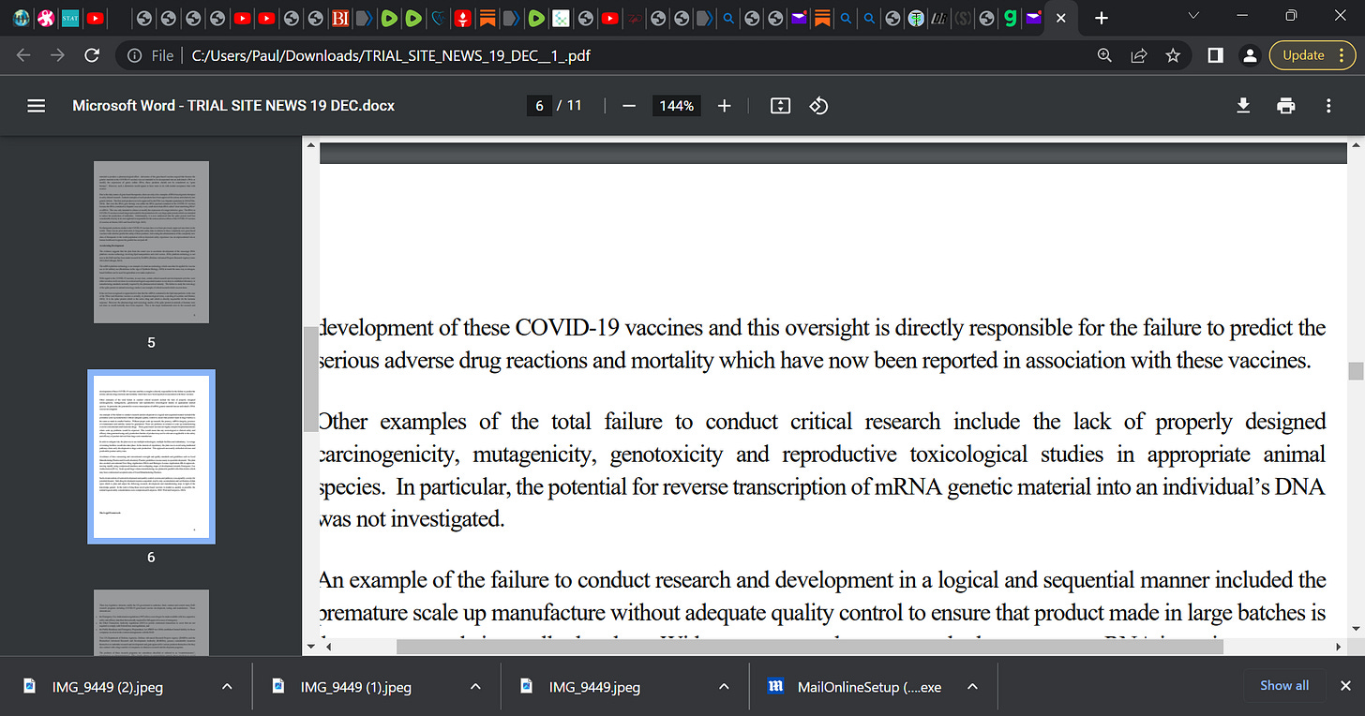Click the document's vertical scrollbar thumb
1365x716 pixels.
(x=1355, y=371)
